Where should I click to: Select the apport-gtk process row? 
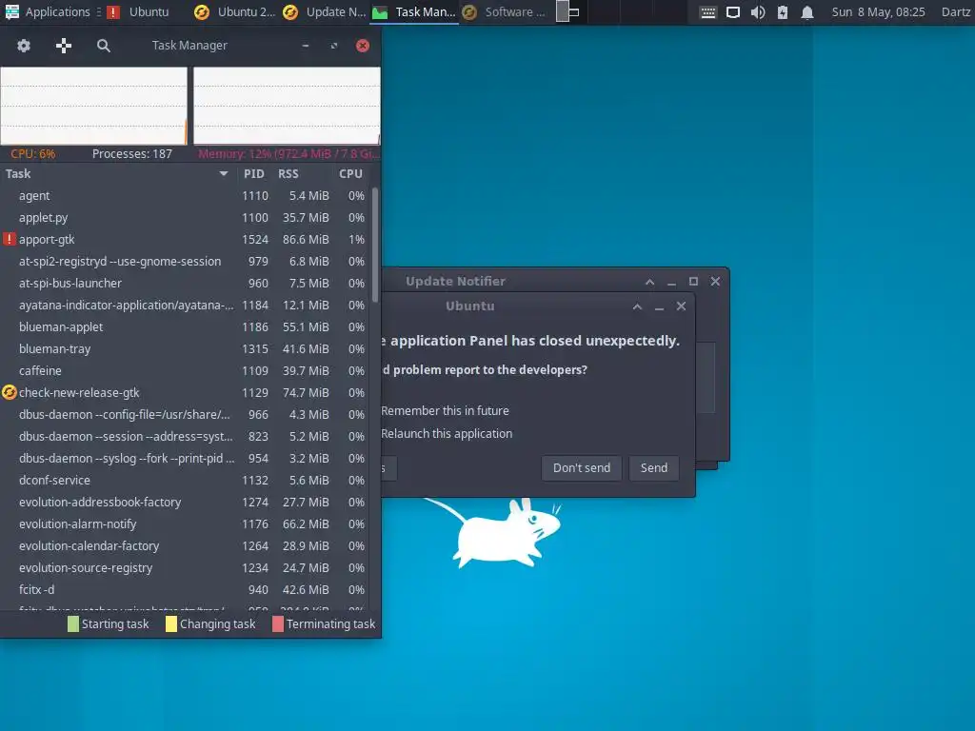pyautogui.click(x=185, y=239)
